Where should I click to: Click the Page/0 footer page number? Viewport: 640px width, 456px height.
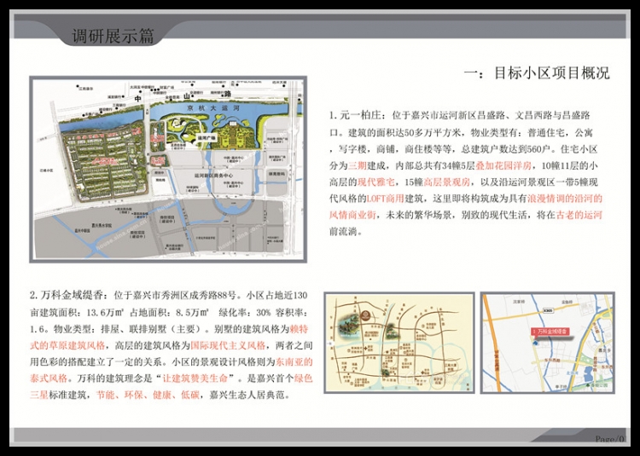[610, 439]
